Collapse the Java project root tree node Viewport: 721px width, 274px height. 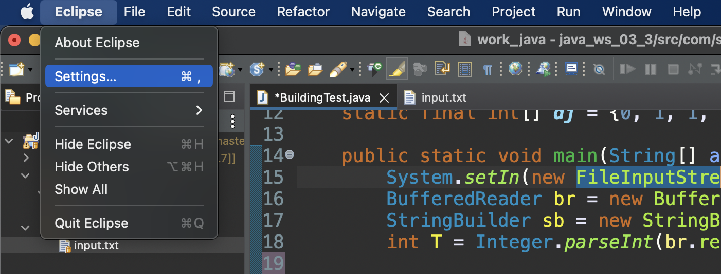click(10, 141)
